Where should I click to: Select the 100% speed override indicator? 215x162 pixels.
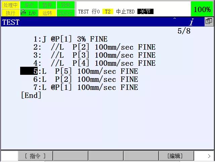coord(202,9)
